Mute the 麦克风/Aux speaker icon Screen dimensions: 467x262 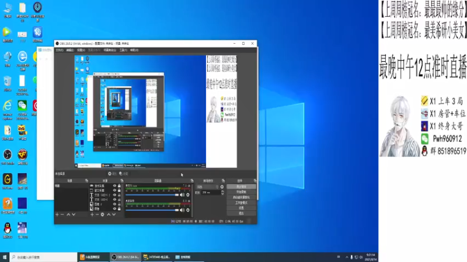point(182,195)
